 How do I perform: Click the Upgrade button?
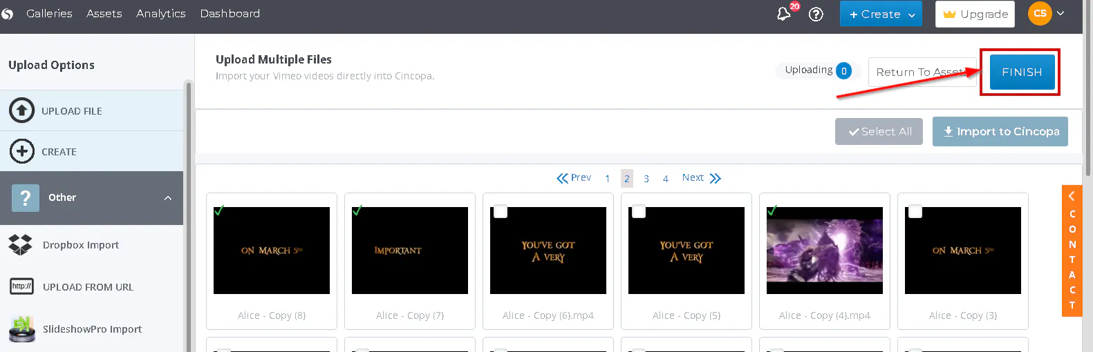(x=975, y=14)
